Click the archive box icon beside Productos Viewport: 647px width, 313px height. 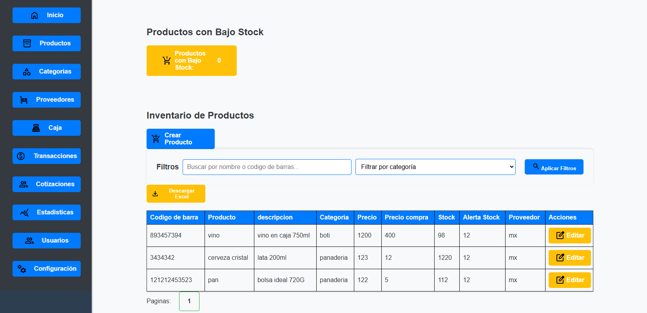27,43
